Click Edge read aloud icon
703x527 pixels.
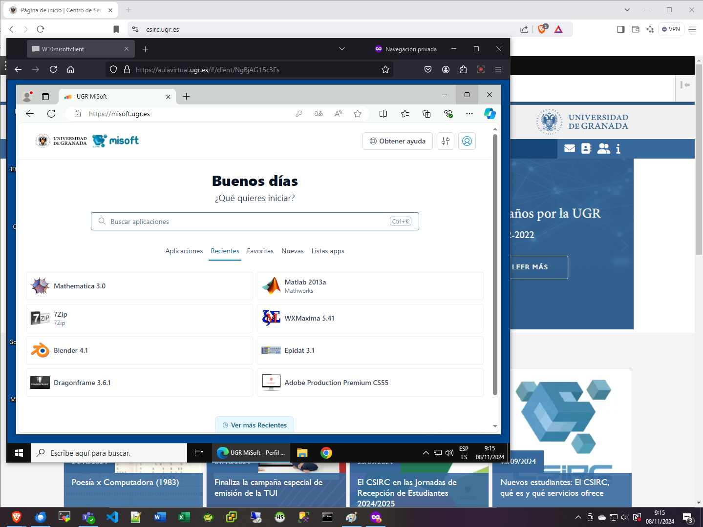pyautogui.click(x=338, y=114)
